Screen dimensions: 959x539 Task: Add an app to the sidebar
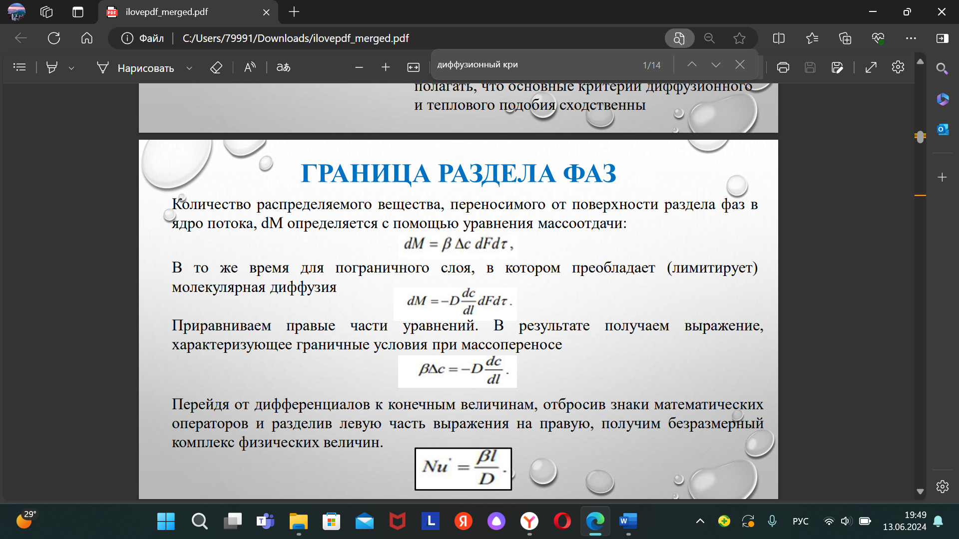pos(942,177)
